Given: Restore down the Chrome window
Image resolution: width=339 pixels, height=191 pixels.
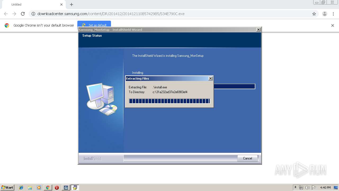Looking at the screenshot, I should tap(323, 2).
